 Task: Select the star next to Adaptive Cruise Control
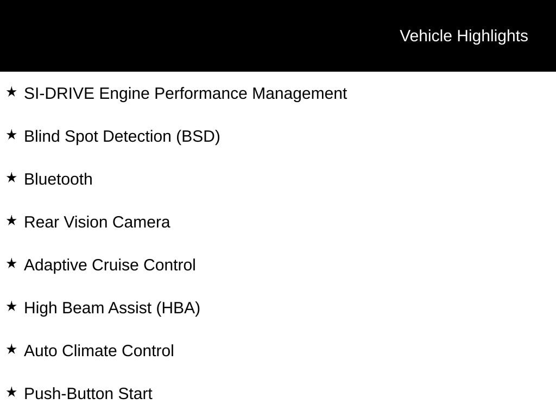click(x=11, y=264)
